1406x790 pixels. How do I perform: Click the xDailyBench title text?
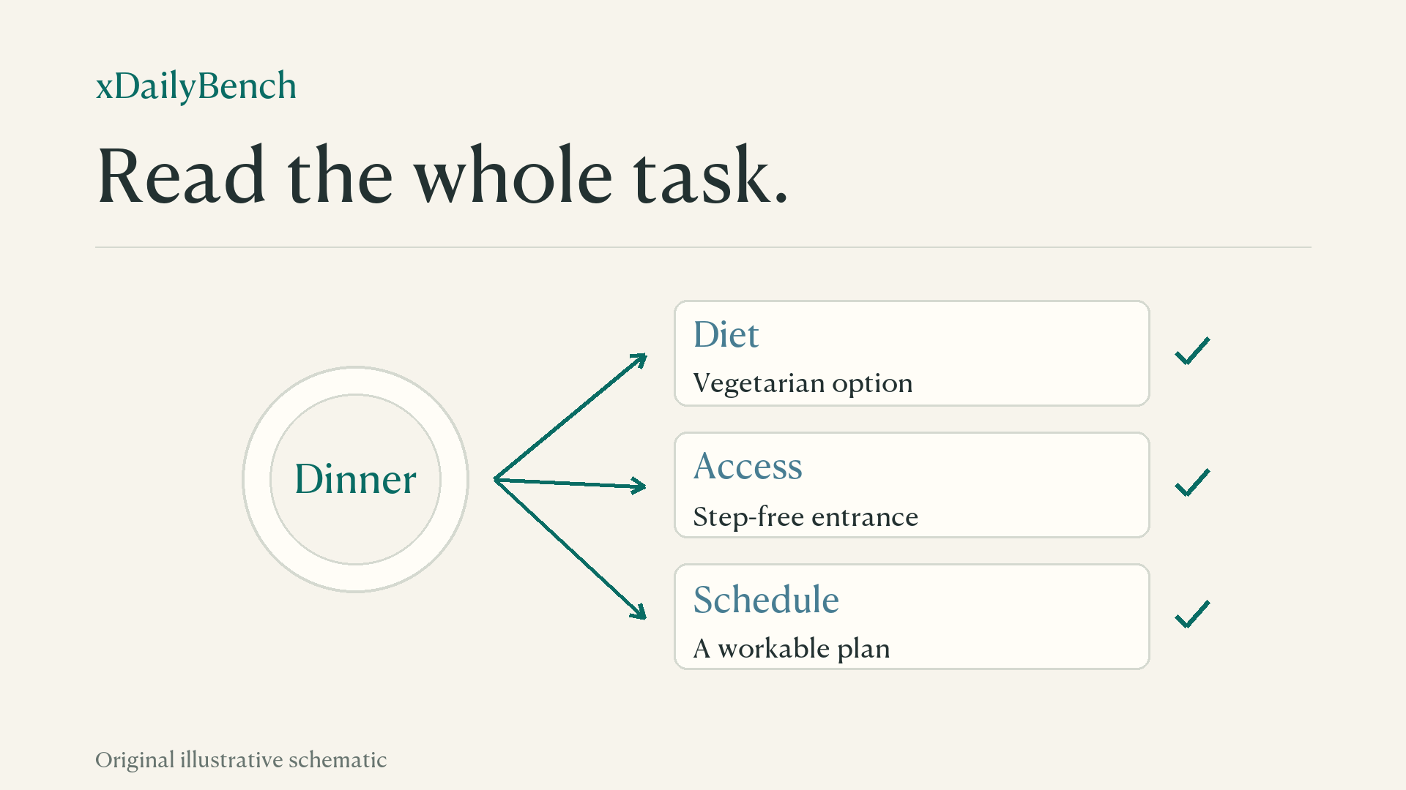(x=196, y=86)
